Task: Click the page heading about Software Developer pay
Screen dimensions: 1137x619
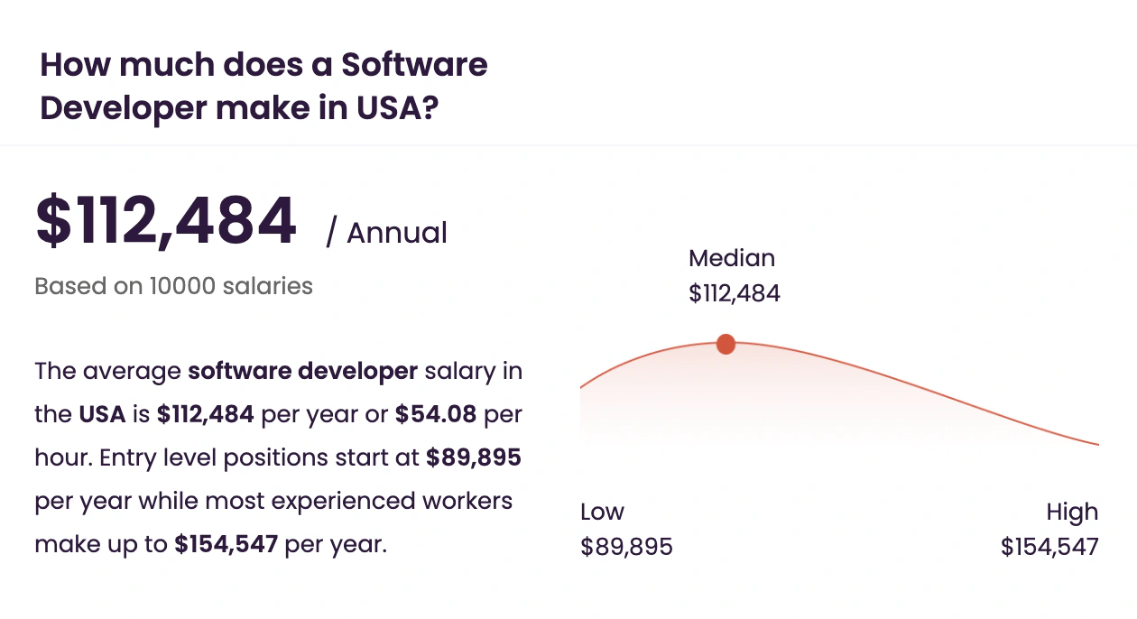Action: click(263, 87)
